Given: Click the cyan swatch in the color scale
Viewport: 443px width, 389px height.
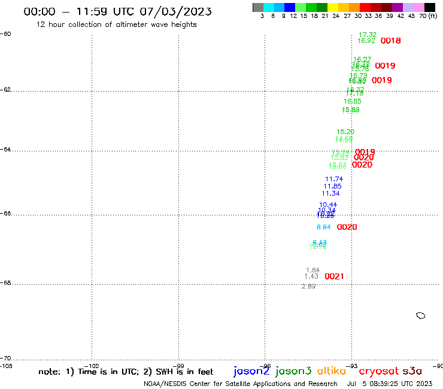Looking at the screenshot, I should tap(269, 7).
